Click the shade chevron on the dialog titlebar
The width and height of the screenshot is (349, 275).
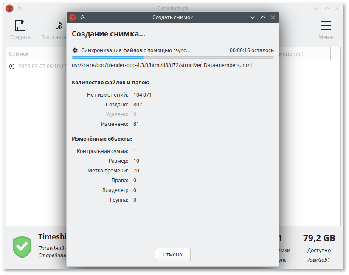coord(83,17)
